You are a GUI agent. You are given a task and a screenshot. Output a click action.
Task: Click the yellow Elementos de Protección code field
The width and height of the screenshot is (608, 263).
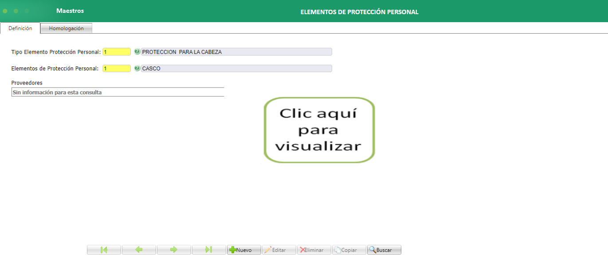[x=116, y=68]
